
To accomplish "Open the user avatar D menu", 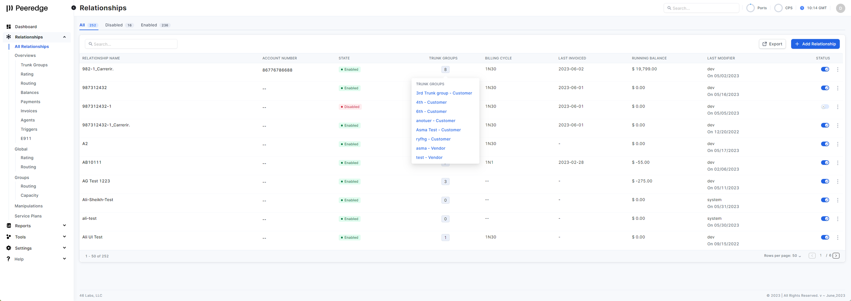I will (x=840, y=8).
